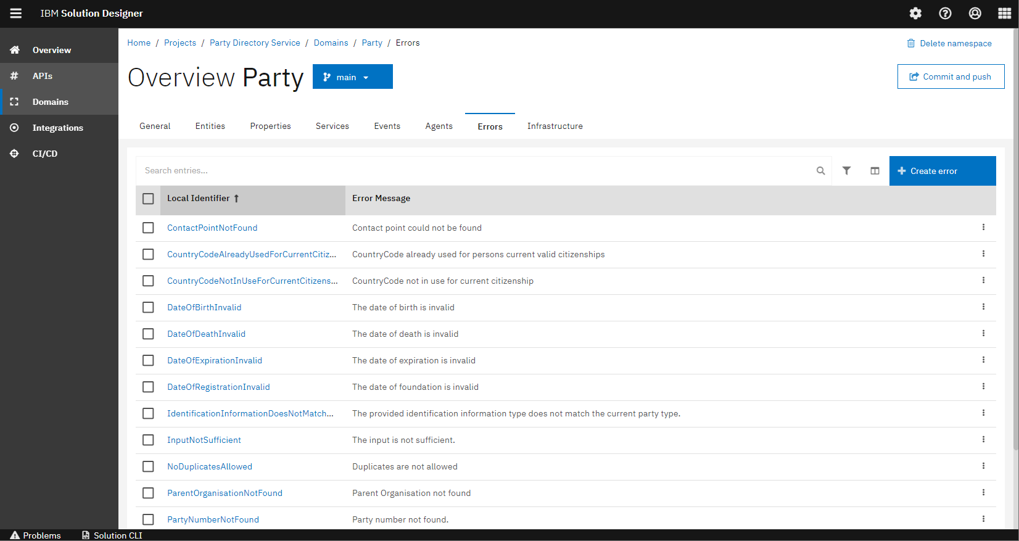The height and width of the screenshot is (541, 1019).
Task: Open settings gear in top bar
Action: coord(915,14)
